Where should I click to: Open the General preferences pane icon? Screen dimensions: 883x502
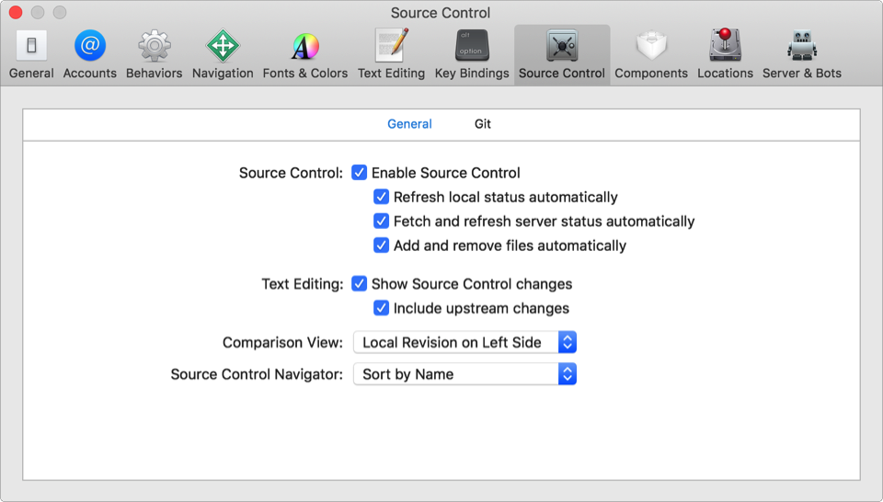pos(31,46)
